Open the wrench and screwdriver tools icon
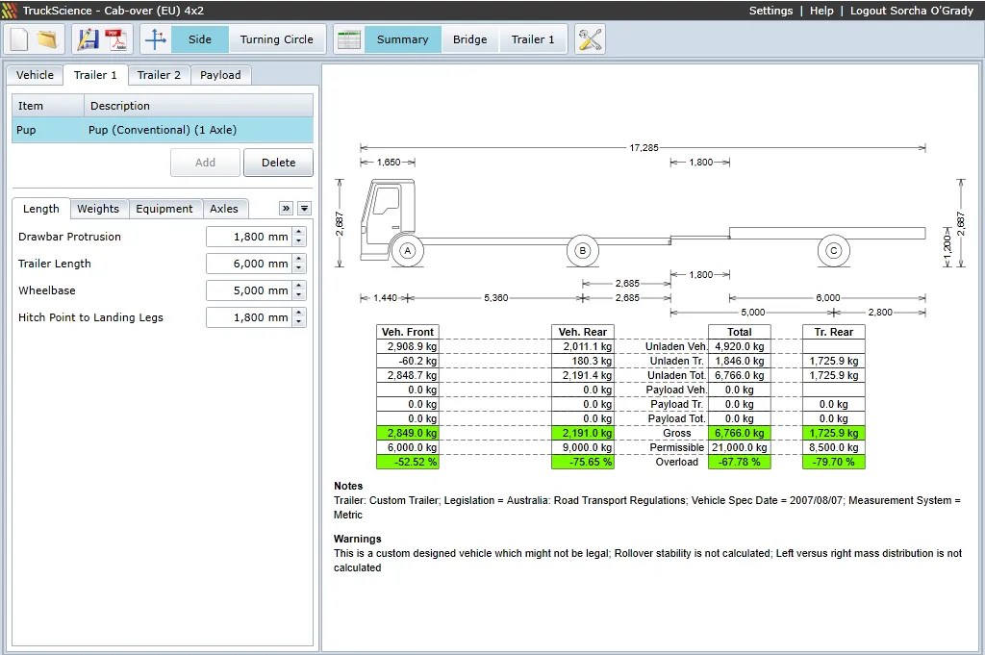 click(x=590, y=39)
